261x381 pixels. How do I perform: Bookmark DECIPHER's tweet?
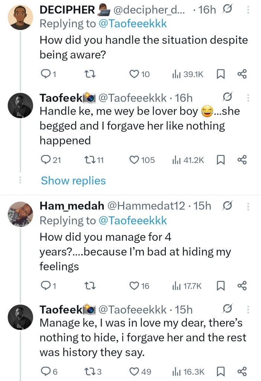click(221, 74)
